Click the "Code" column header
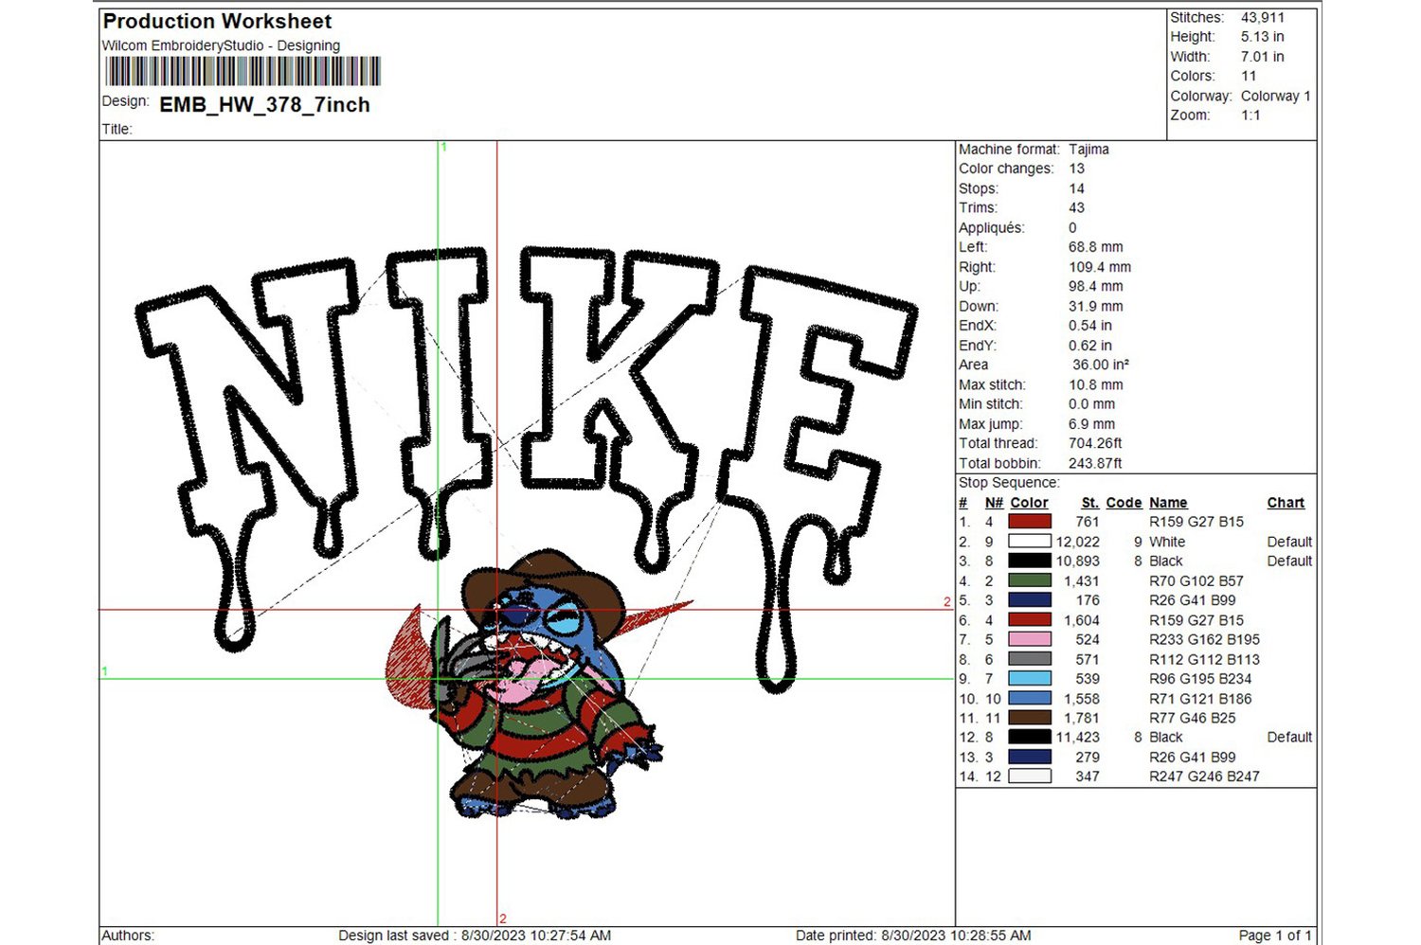1421x945 pixels. 1124,503
